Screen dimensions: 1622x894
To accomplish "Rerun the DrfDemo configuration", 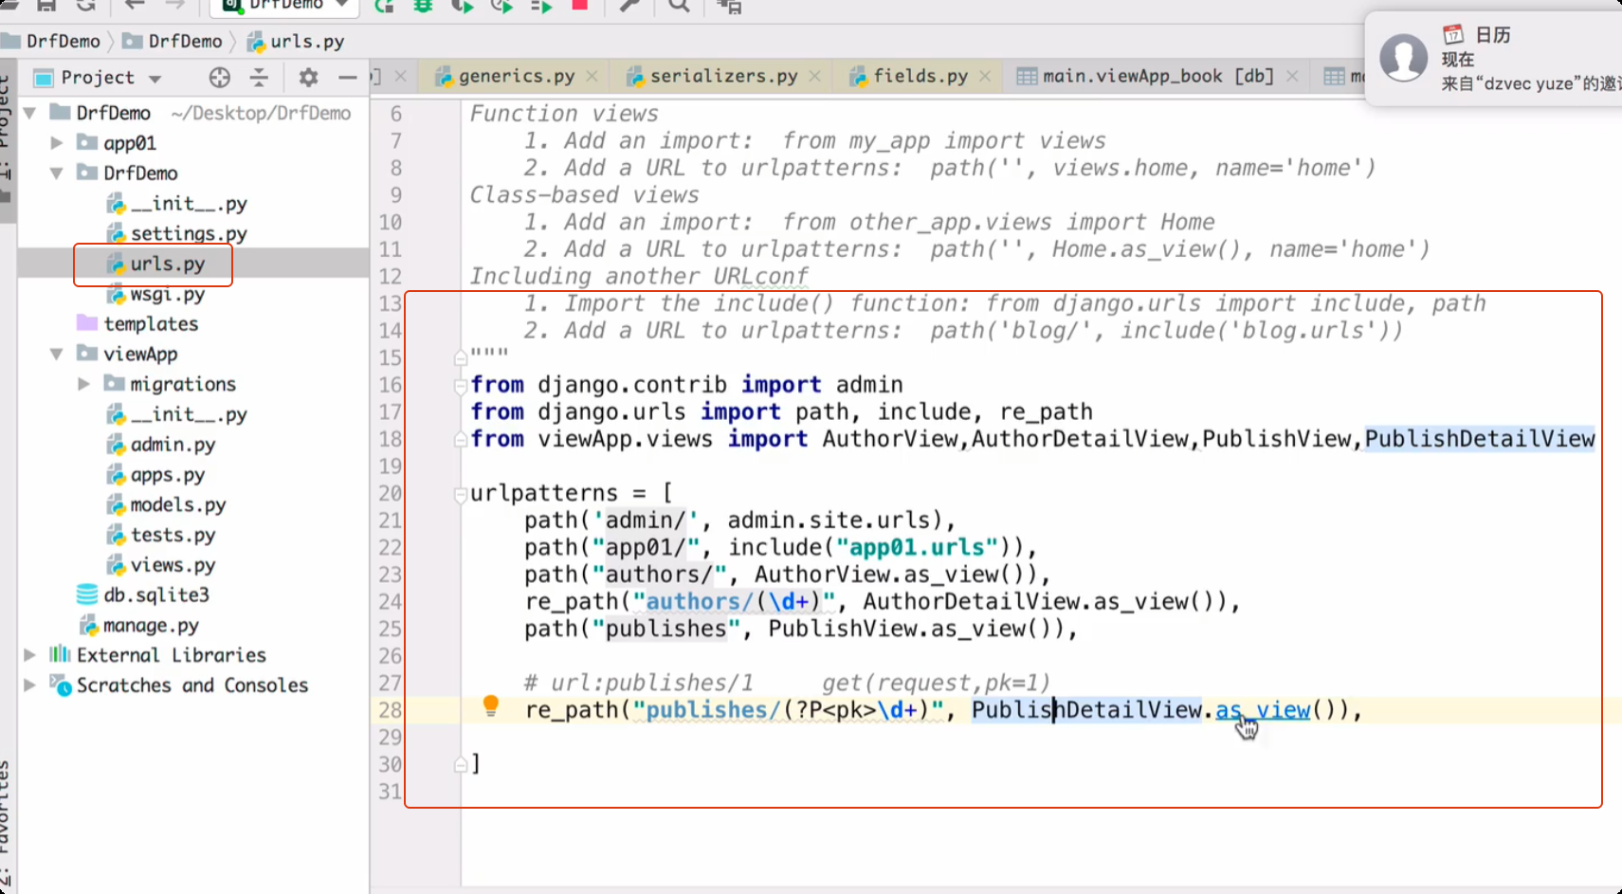I will tap(384, 6).
